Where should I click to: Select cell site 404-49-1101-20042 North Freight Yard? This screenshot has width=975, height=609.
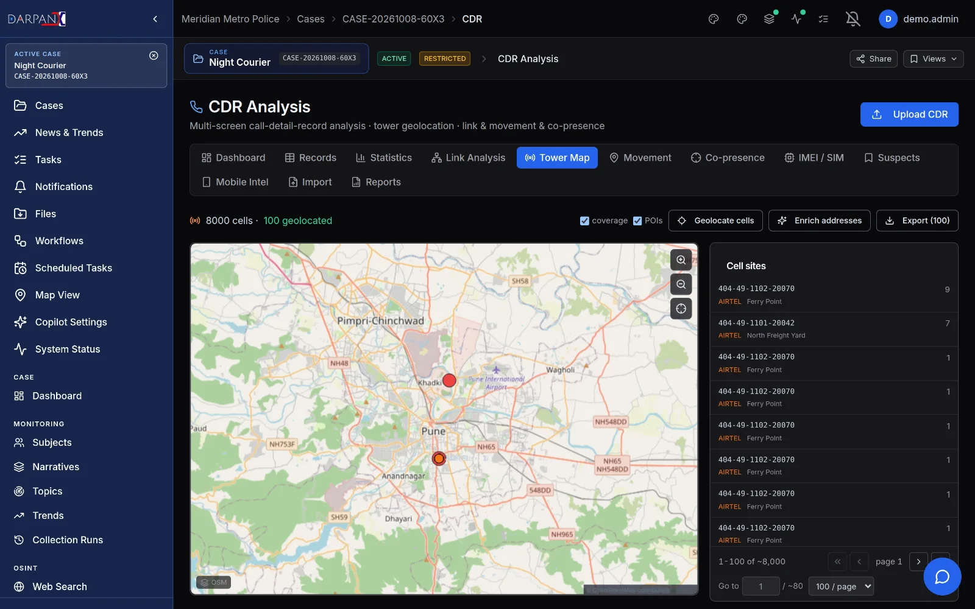pyautogui.click(x=834, y=329)
